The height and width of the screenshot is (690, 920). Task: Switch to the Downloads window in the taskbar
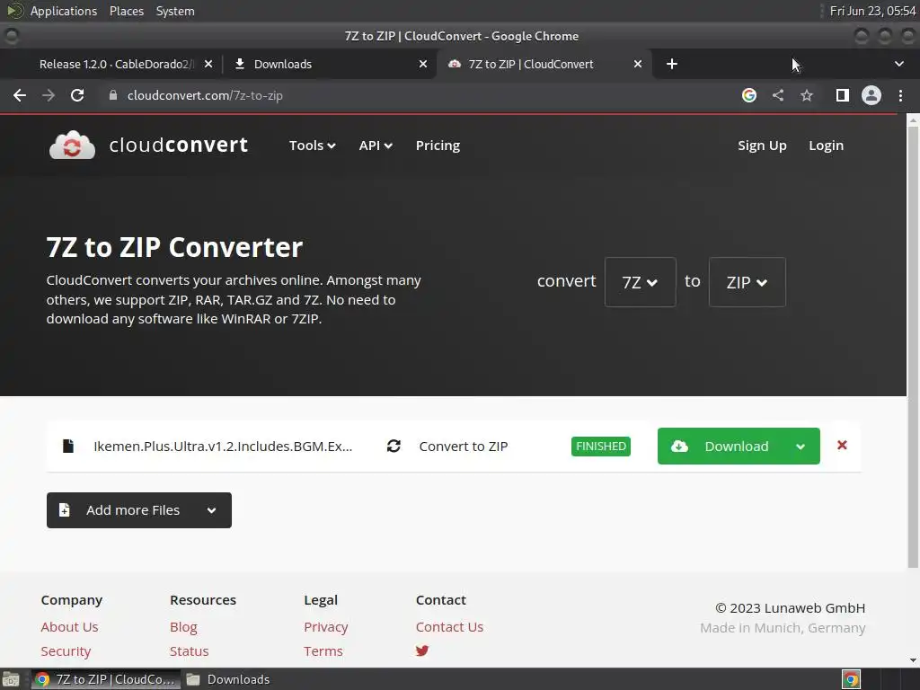coord(229,679)
